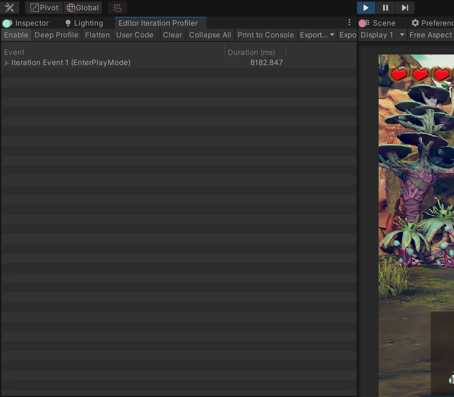The width and height of the screenshot is (454, 397).
Task: Open the editor tool settings wrench icon
Action: 9,7
